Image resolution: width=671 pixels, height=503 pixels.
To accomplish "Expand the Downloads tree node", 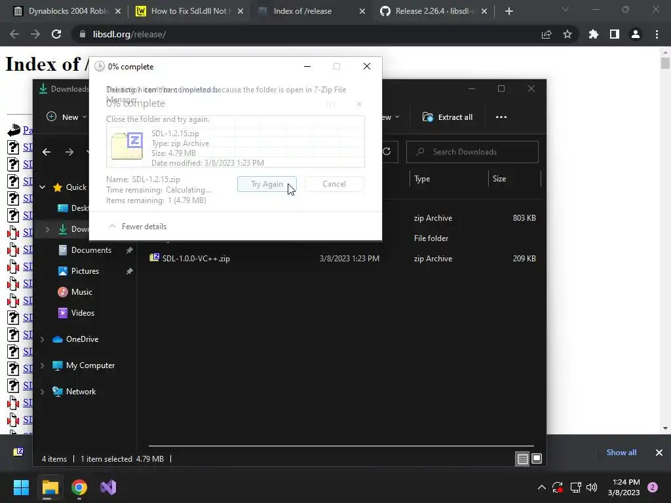I will click(47, 229).
